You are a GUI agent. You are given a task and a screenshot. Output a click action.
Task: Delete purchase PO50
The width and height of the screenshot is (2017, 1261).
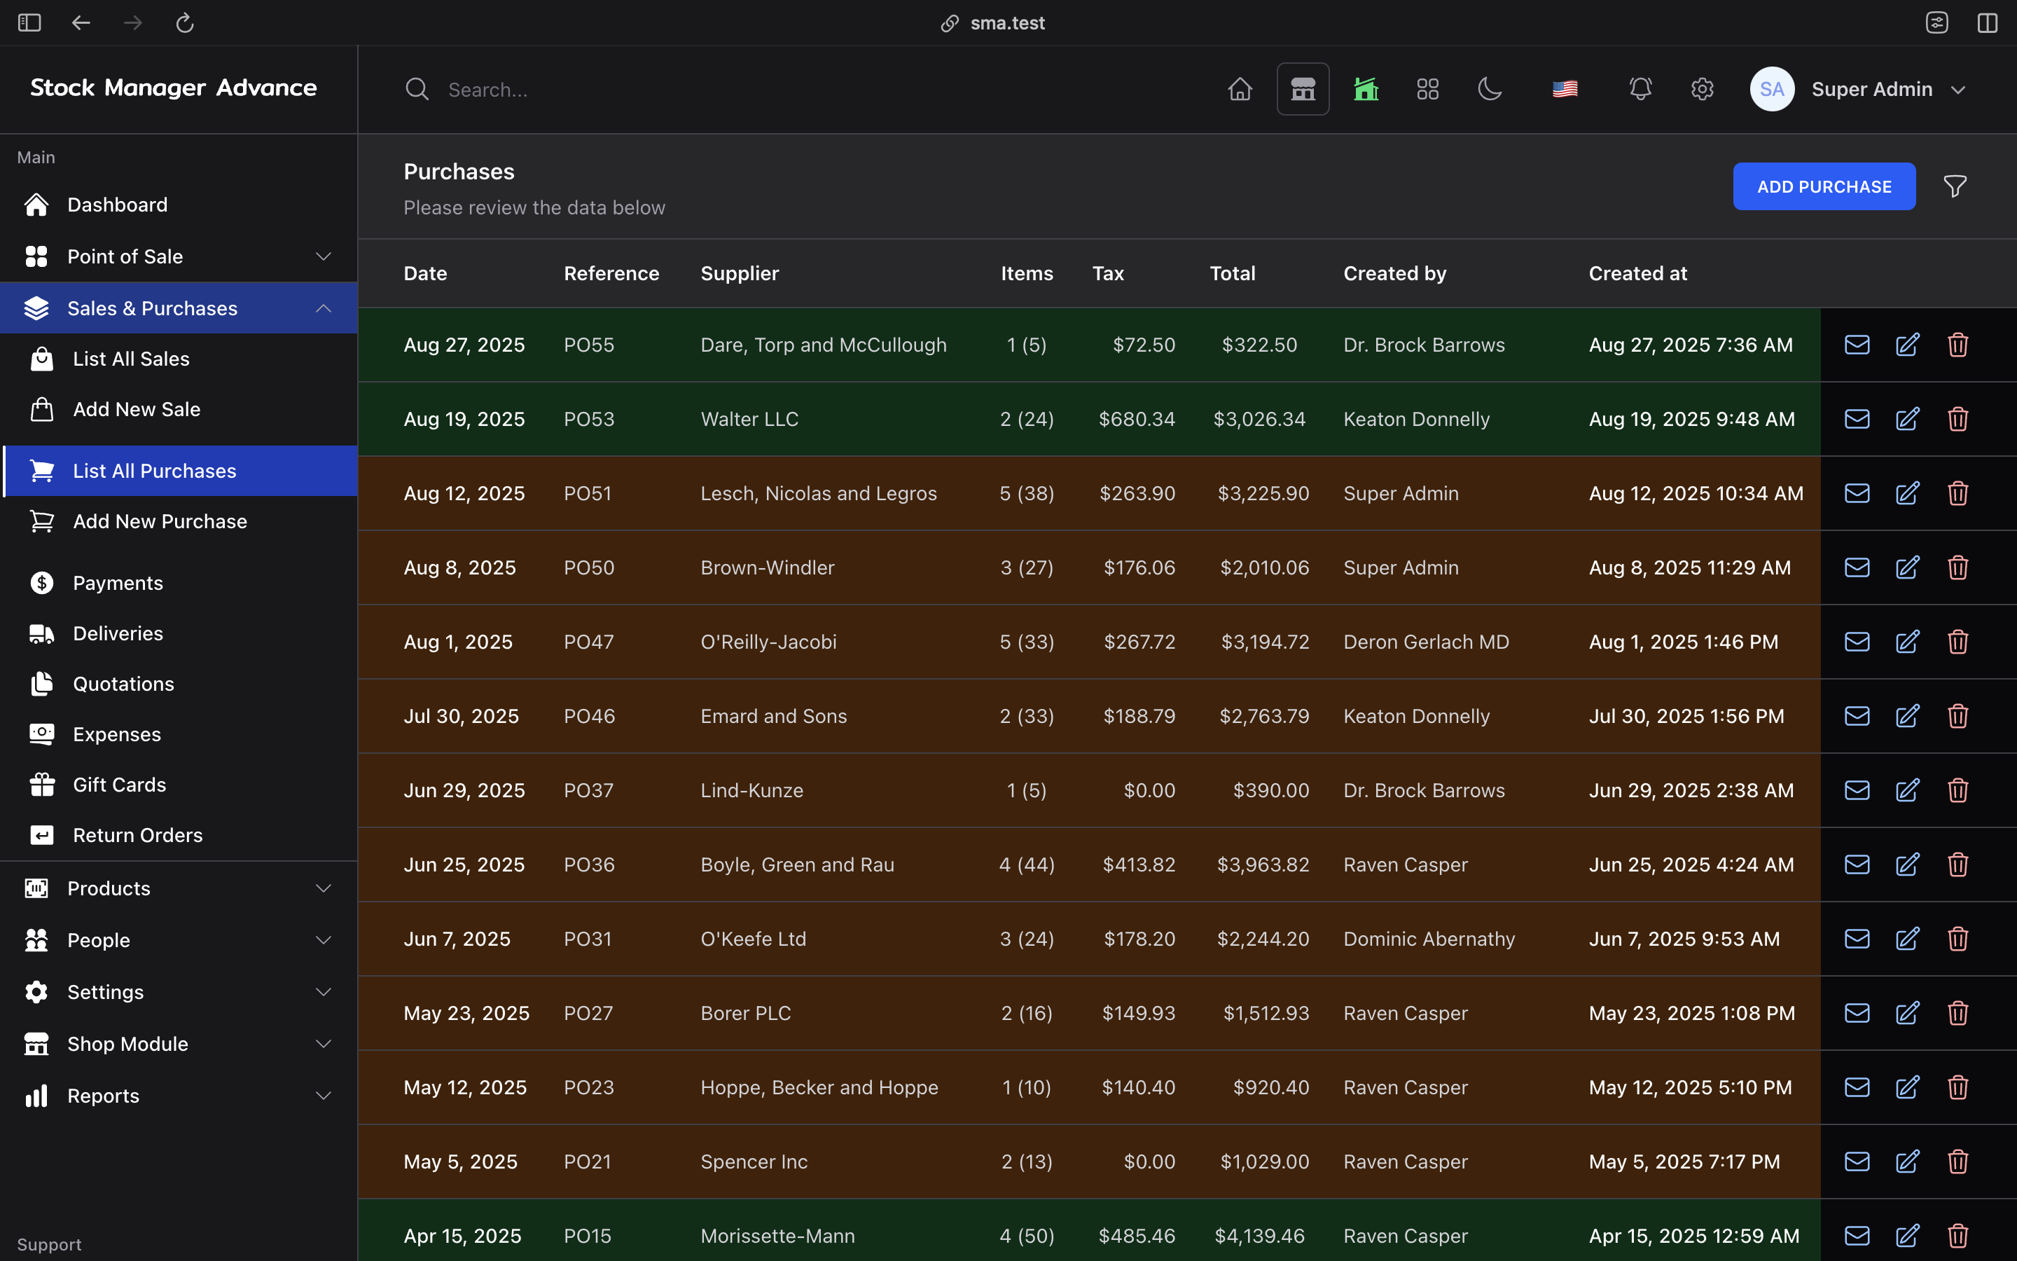coord(1958,567)
